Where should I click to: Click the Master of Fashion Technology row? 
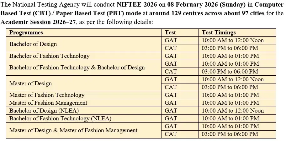(x=47, y=95)
